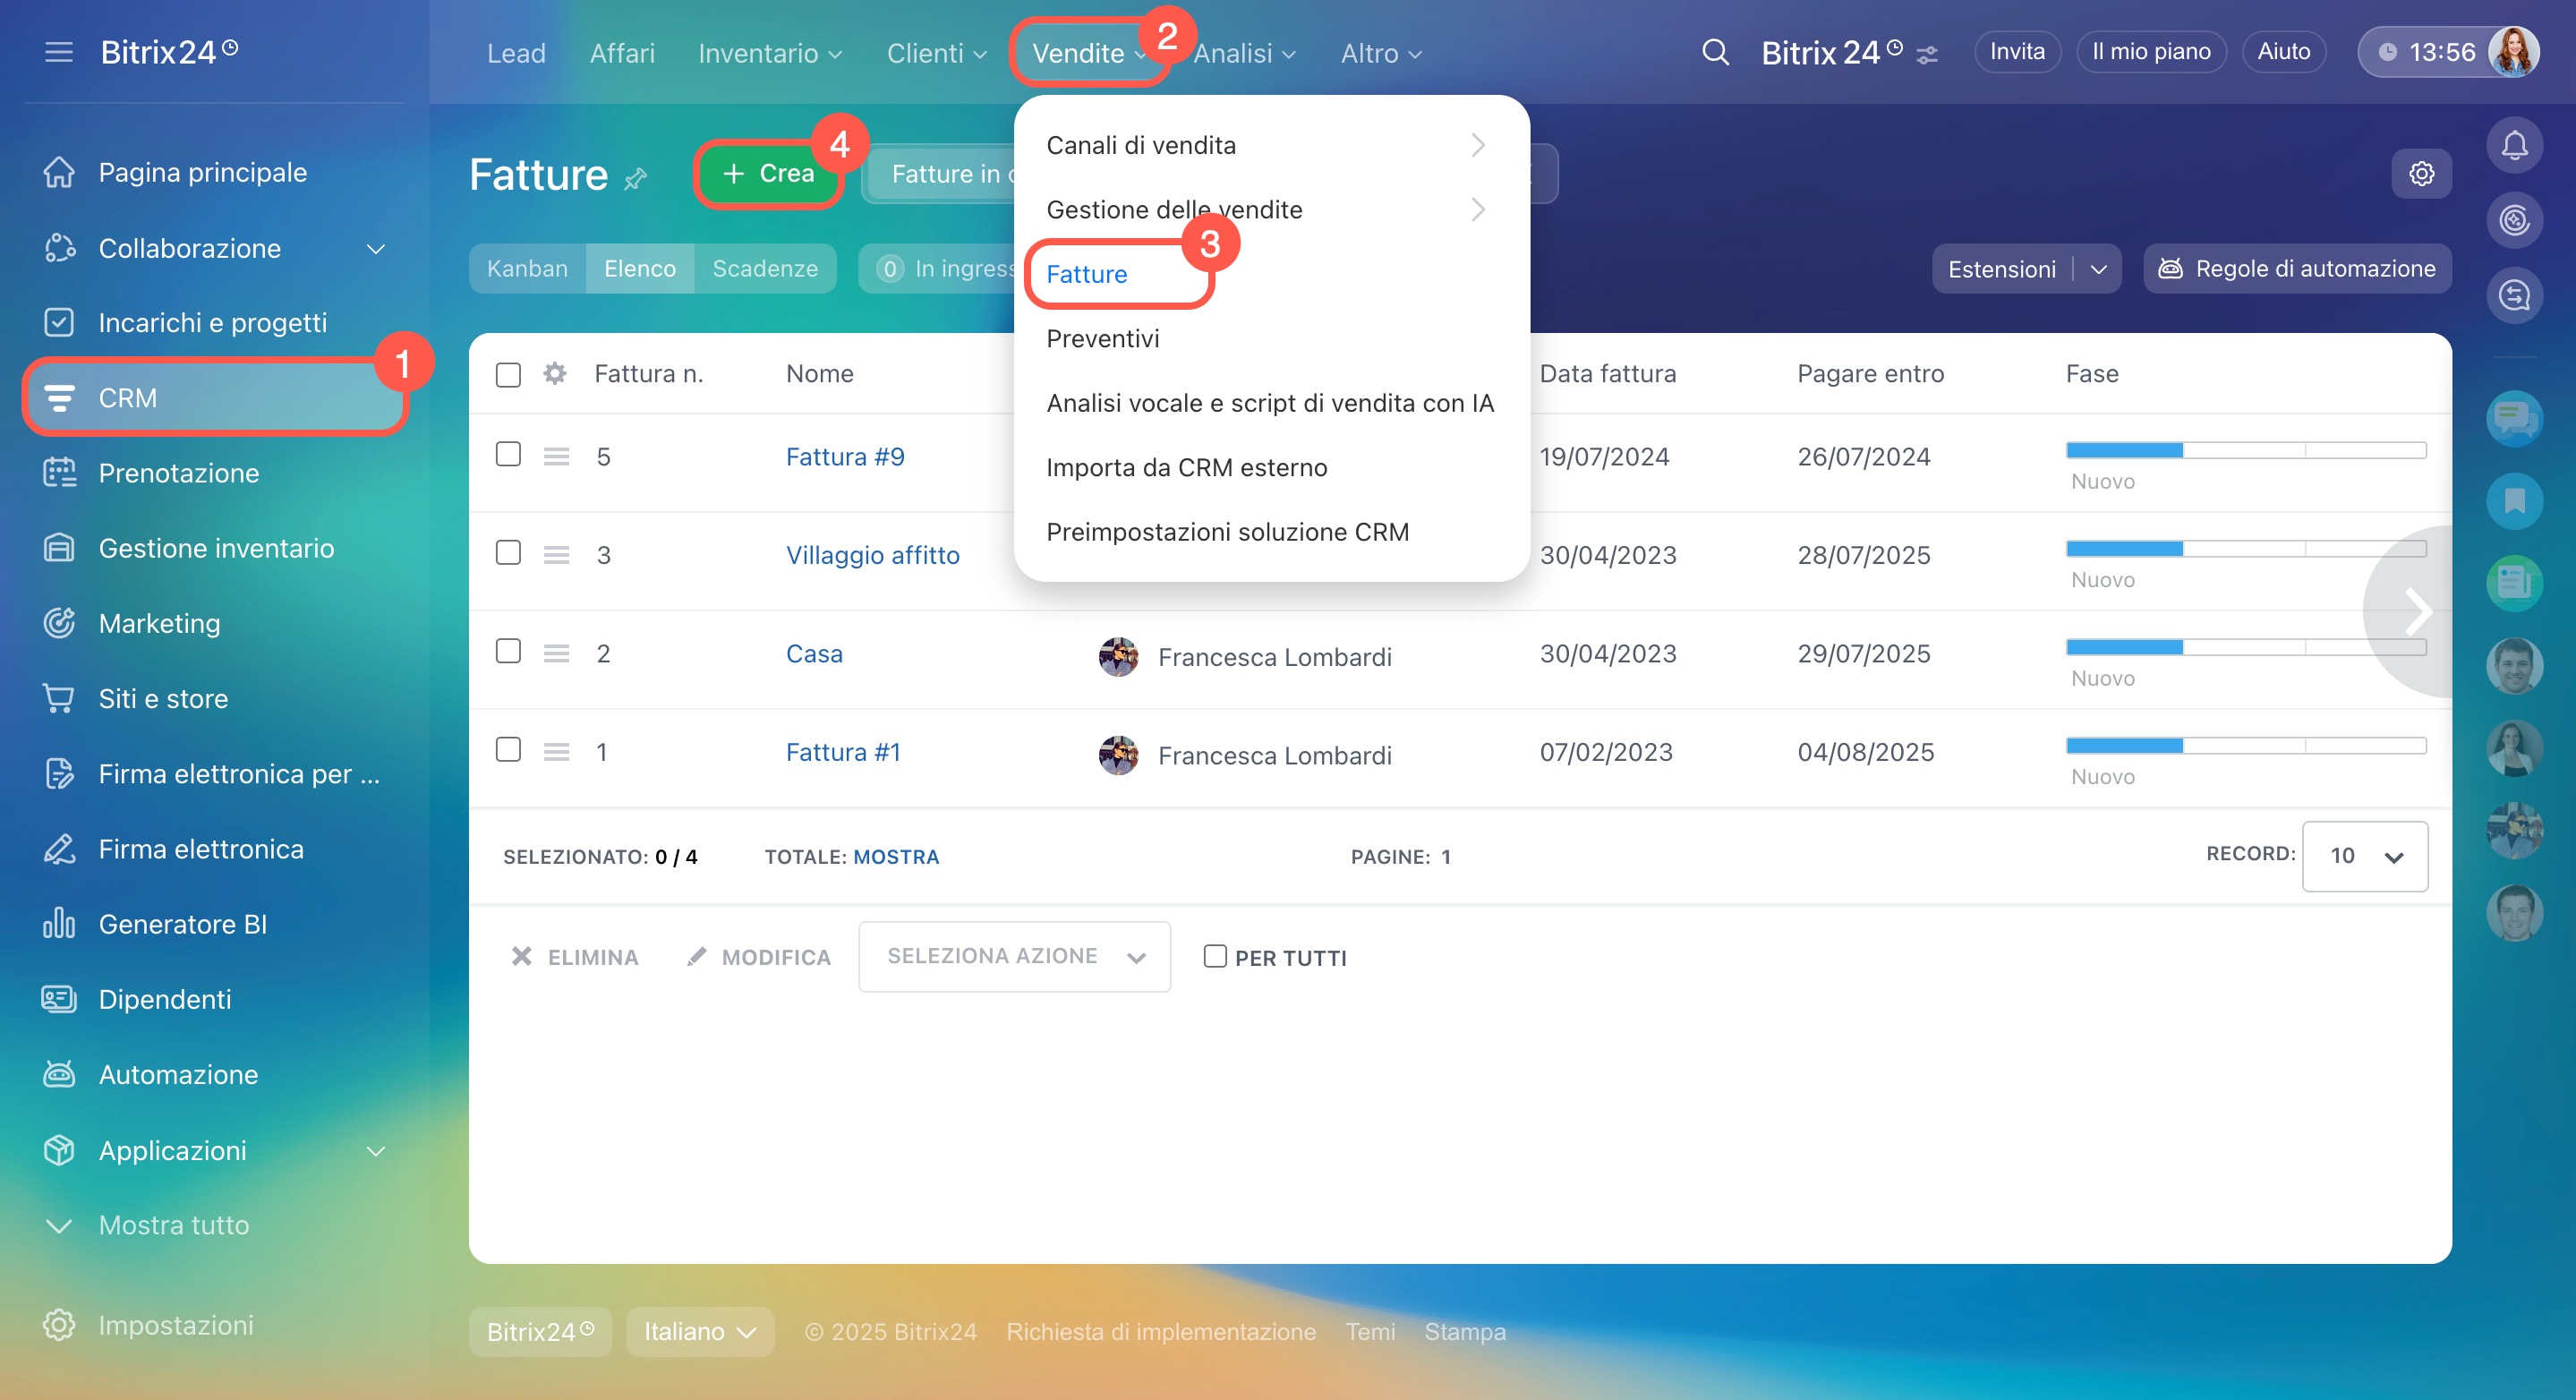Screen dimensions: 2576x1400
Task: Open the notifications bell icon
Action: [2514, 146]
